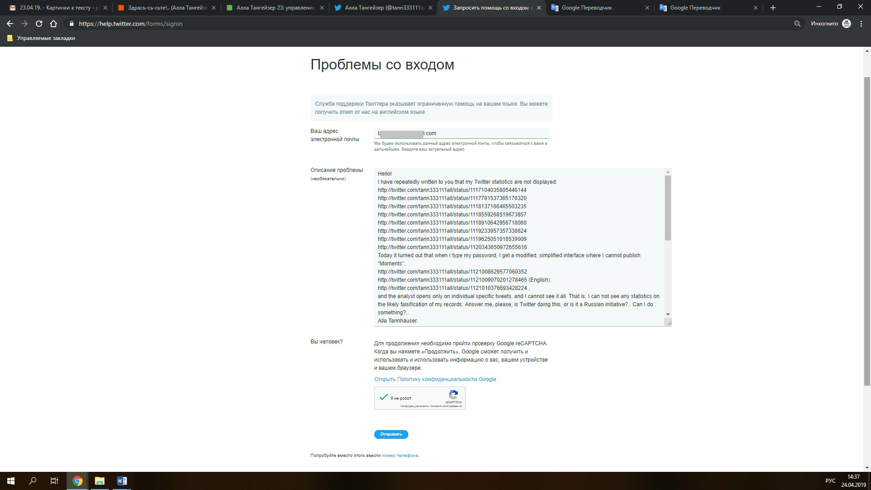Click the status link ending 1120343650972655616
This screenshot has width=871, height=490.
[x=452, y=247]
